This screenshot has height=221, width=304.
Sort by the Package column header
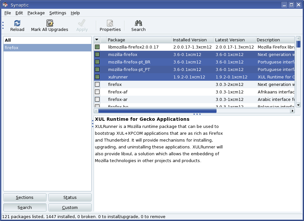point(139,40)
